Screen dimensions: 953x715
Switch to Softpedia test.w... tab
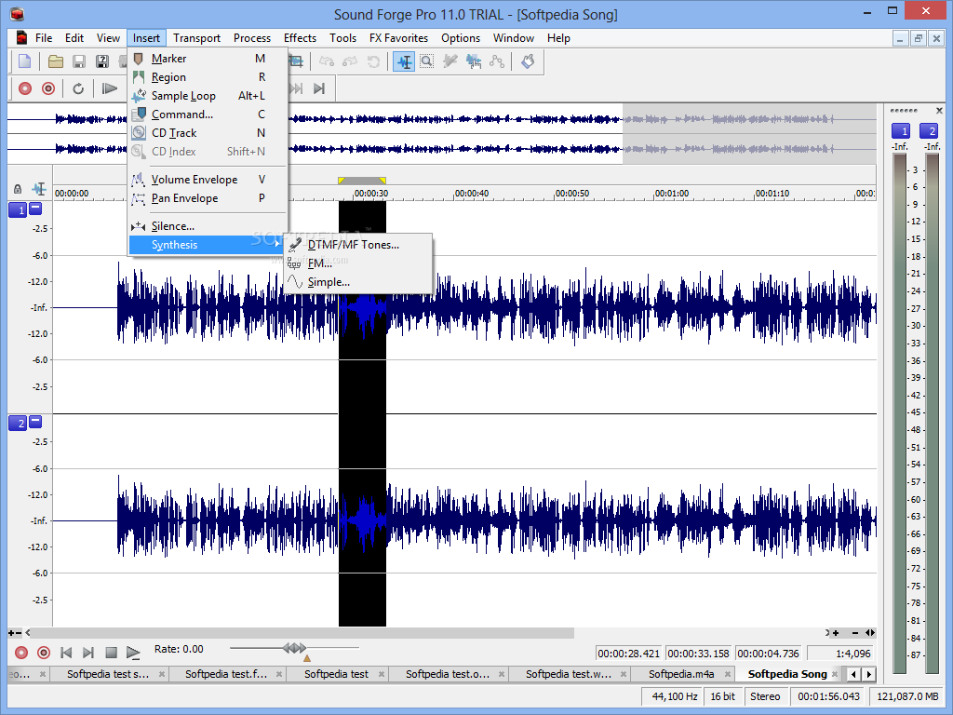569,674
